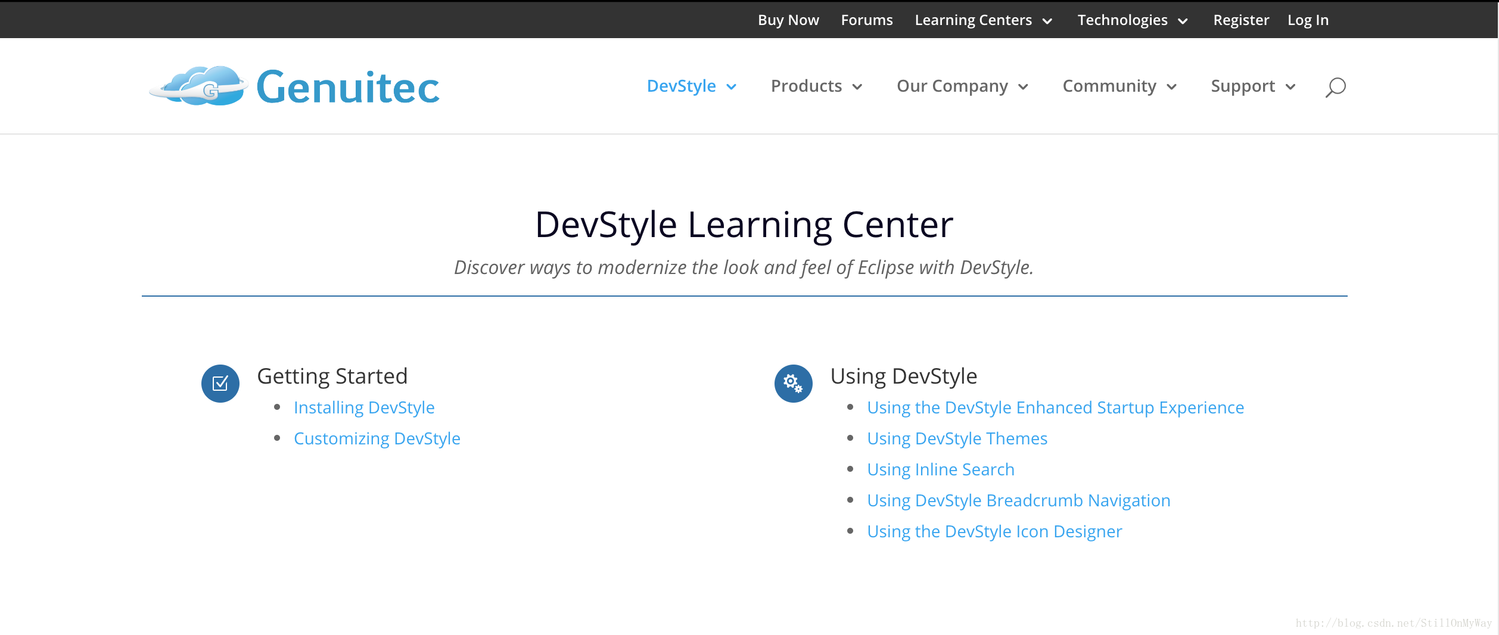Open Using the DevStyle Enhanced Startup Experience
The width and height of the screenshot is (1499, 635).
coord(1056,407)
